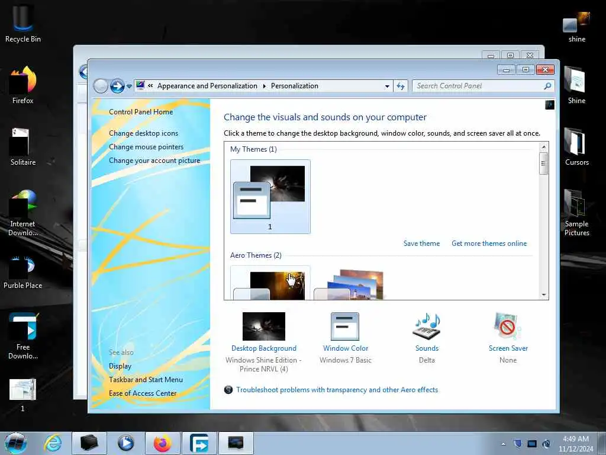Click Get more themes online
This screenshot has width=606, height=455.
489,243
